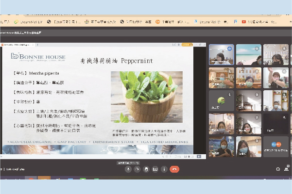The width and height of the screenshot is (292, 194).
Task: Click the raise hand button
Action: pyautogui.click(x=146, y=169)
